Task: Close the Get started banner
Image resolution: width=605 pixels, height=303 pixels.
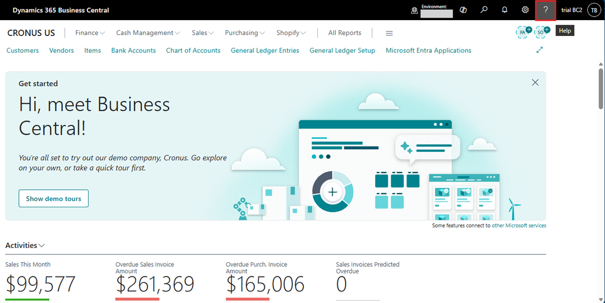Action: click(535, 83)
